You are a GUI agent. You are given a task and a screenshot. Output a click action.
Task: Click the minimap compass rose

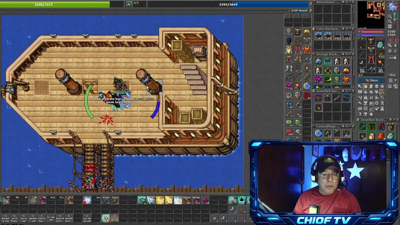click(393, 6)
